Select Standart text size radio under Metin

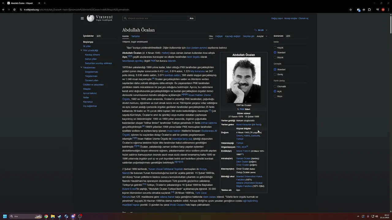(x=275, y=53)
